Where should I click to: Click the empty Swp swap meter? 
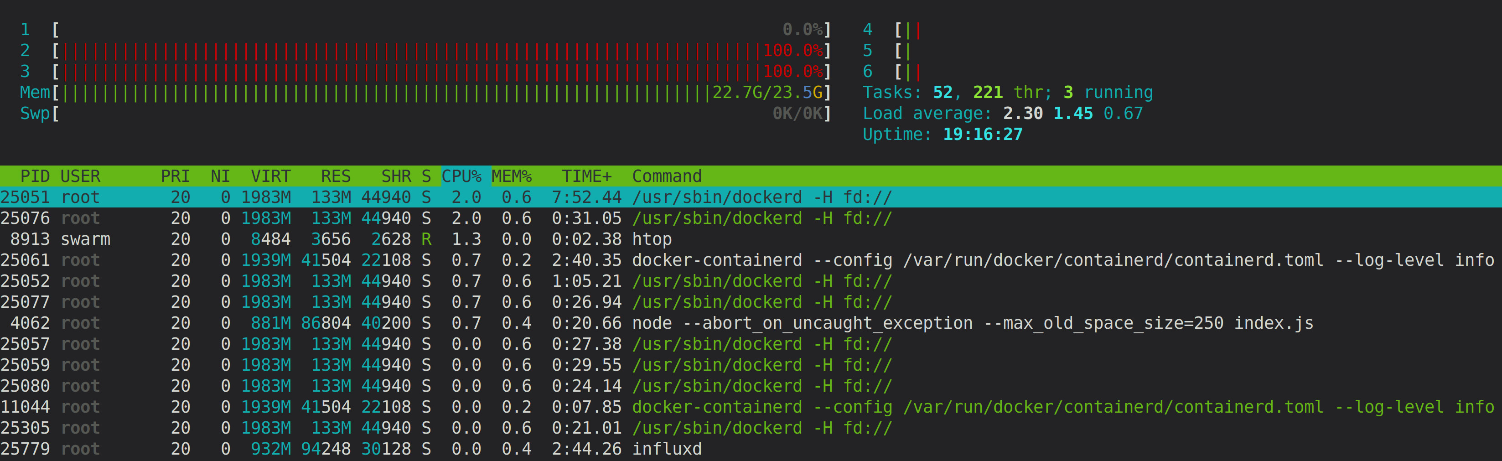408,113
